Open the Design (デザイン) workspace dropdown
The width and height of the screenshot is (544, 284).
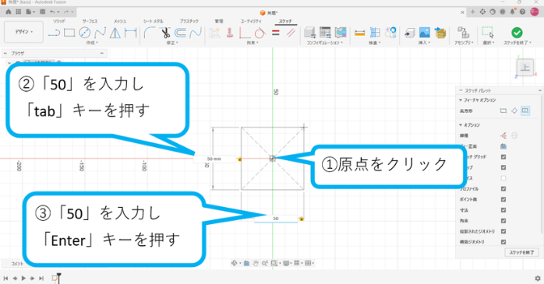[x=23, y=32]
